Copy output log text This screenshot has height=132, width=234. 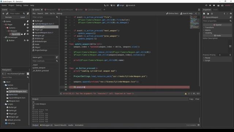tap(191, 99)
